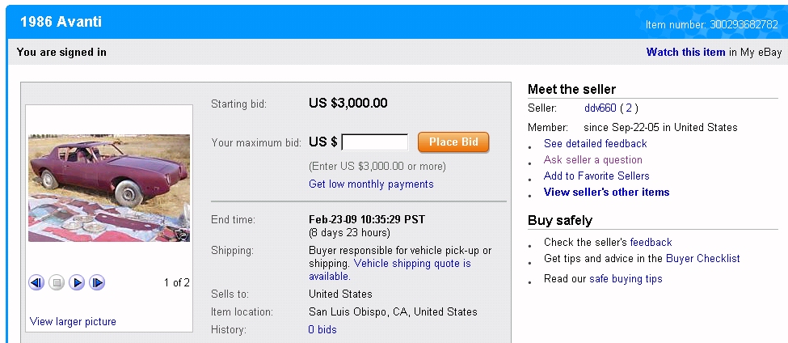Start the picture slideshow play button
This screenshot has width=788, height=343.
[77, 282]
